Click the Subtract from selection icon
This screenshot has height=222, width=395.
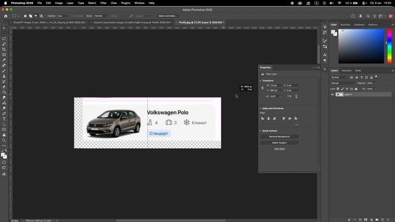[36, 16]
